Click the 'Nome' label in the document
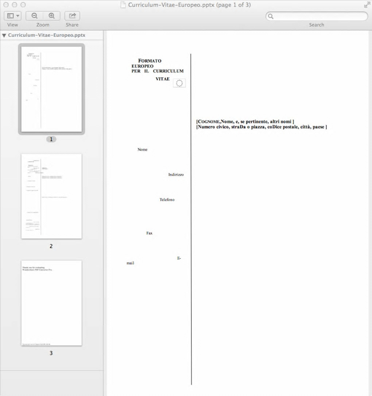Image resolution: width=372 pixels, height=396 pixels. tap(143, 150)
